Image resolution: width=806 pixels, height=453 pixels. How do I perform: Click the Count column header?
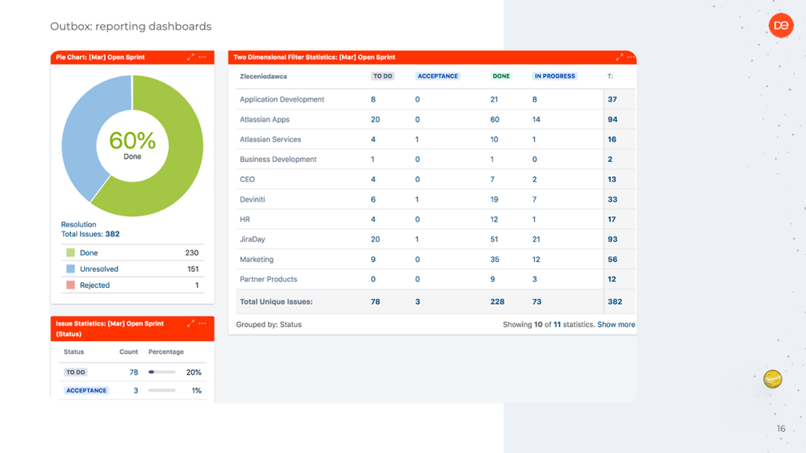pos(128,351)
